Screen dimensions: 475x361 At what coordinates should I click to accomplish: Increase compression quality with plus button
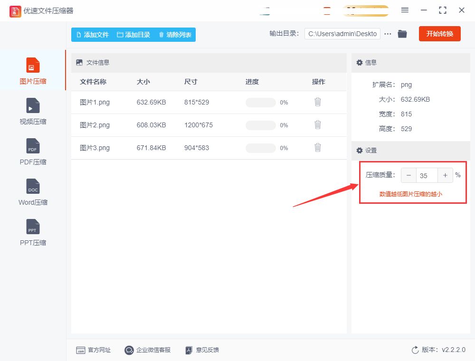[x=445, y=175]
